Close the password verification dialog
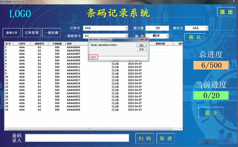This screenshot has width=238, height=147. click(144, 39)
